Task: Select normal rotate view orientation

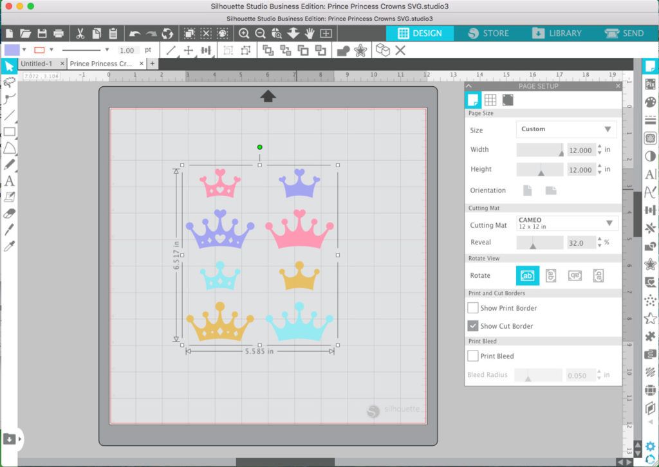Action: tap(528, 275)
